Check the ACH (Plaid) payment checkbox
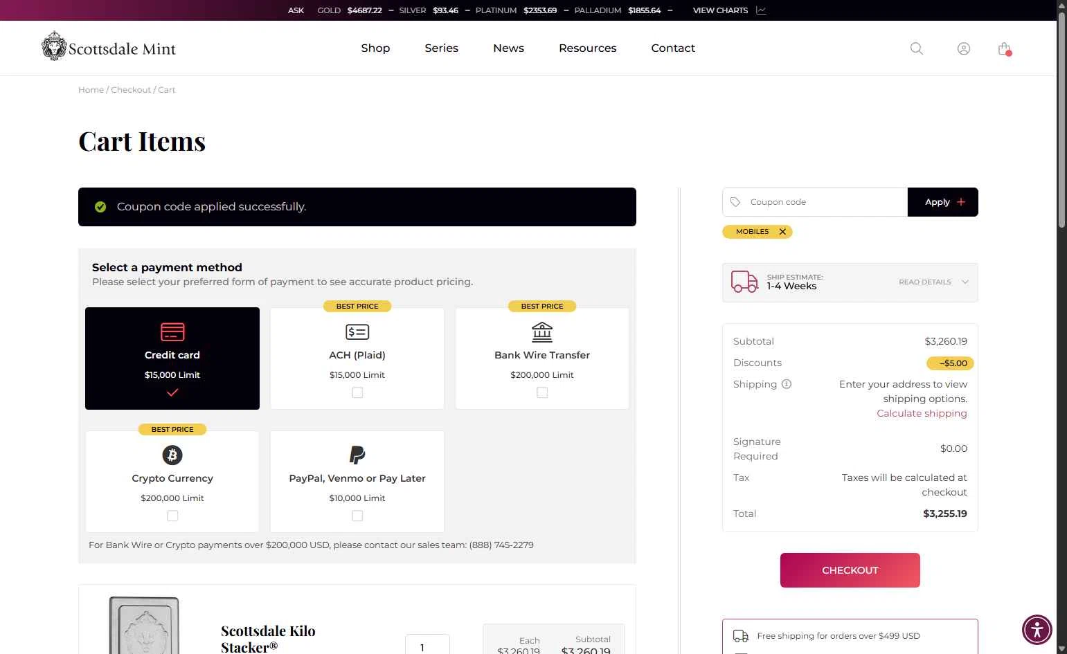The height and width of the screenshot is (654, 1067). 357,392
